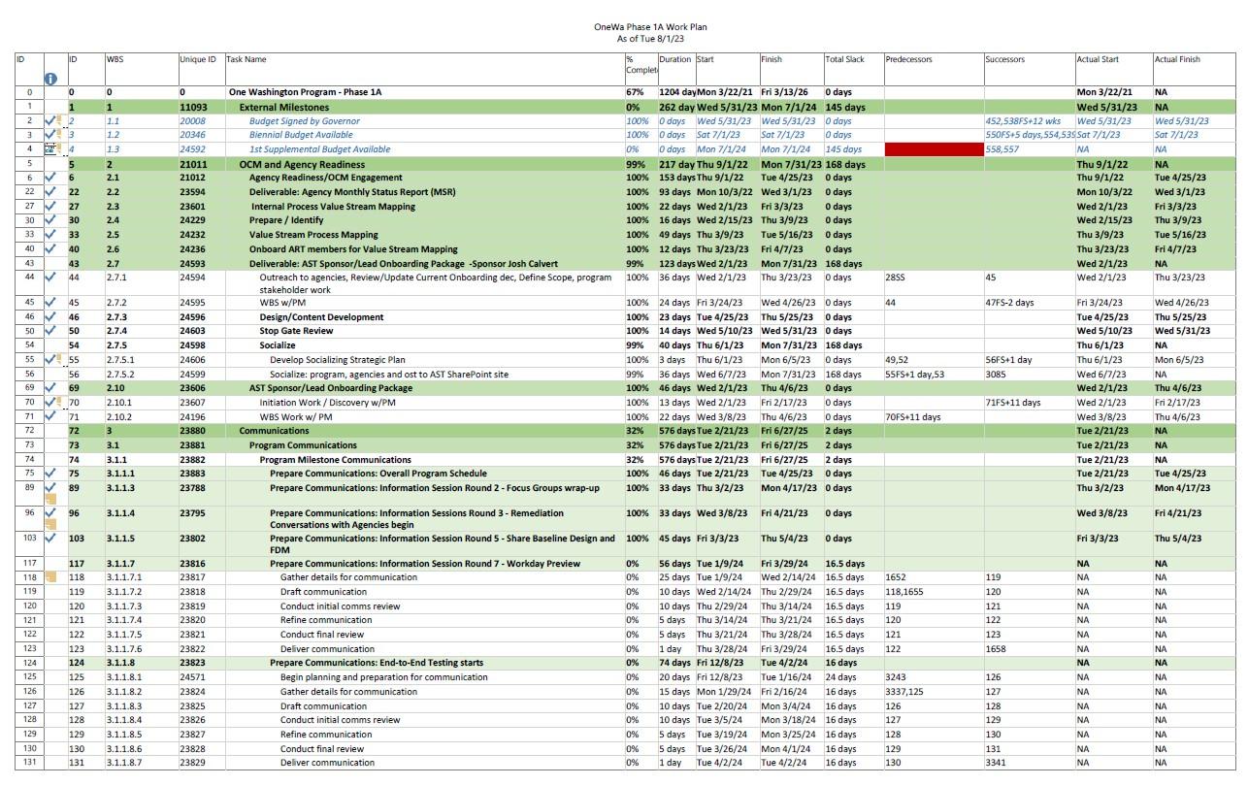Click the WBS column header
The width and height of the screenshot is (1248, 786).
coord(116,59)
